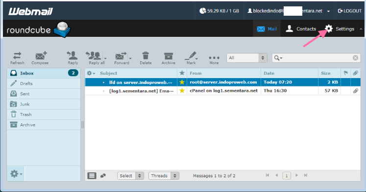Click sender root@server.indoproweb.com
366x192 pixels.
pyautogui.click(x=223, y=82)
